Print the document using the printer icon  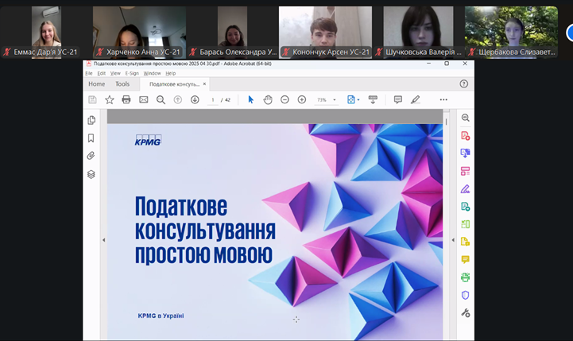(126, 99)
